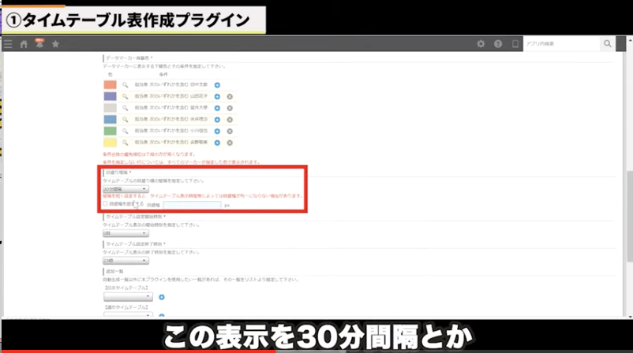The width and height of the screenshot is (633, 353).
Task: Remove the purple marker condition row
Action: (x=230, y=96)
